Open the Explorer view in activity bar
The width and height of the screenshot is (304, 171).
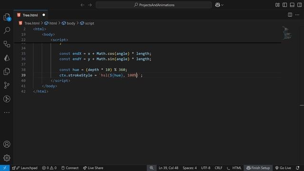[7, 17]
